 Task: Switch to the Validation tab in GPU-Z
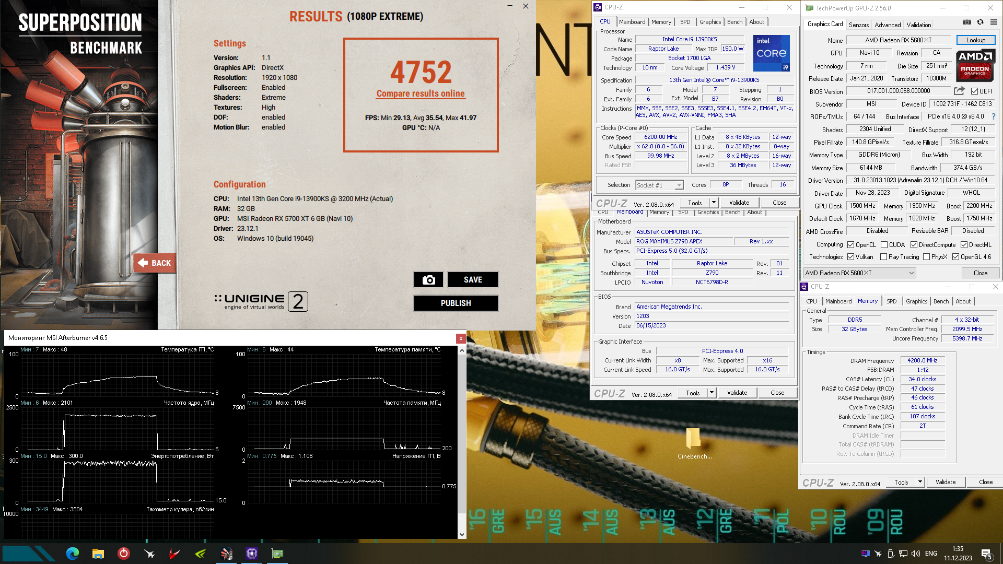point(918,25)
